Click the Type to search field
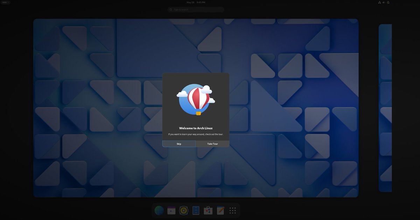Image resolution: width=420 pixels, height=220 pixels. click(196, 9)
